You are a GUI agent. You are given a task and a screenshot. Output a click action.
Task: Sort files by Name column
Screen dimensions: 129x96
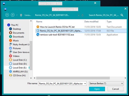(x=39, y=22)
